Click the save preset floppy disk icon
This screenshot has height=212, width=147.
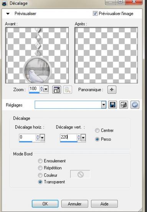coord(112,105)
